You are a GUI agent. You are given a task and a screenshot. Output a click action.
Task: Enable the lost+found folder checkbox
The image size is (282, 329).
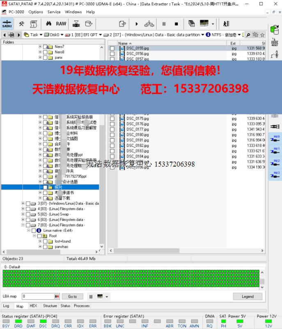(x=45, y=241)
